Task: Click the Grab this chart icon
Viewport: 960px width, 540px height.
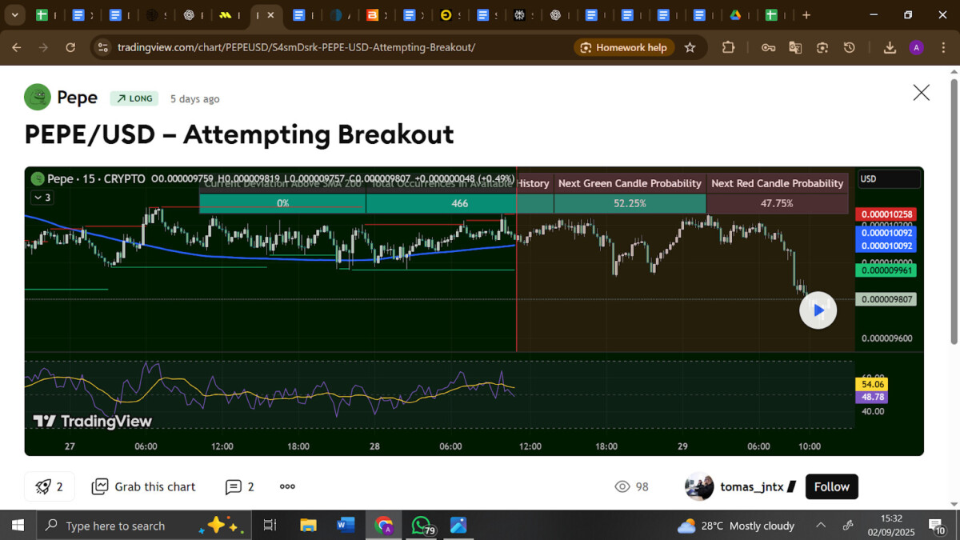Action: pos(100,486)
